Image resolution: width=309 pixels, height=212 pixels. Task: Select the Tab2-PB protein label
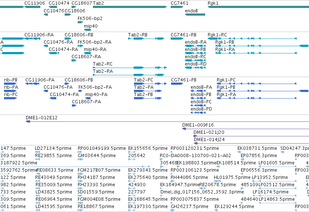point(143,95)
